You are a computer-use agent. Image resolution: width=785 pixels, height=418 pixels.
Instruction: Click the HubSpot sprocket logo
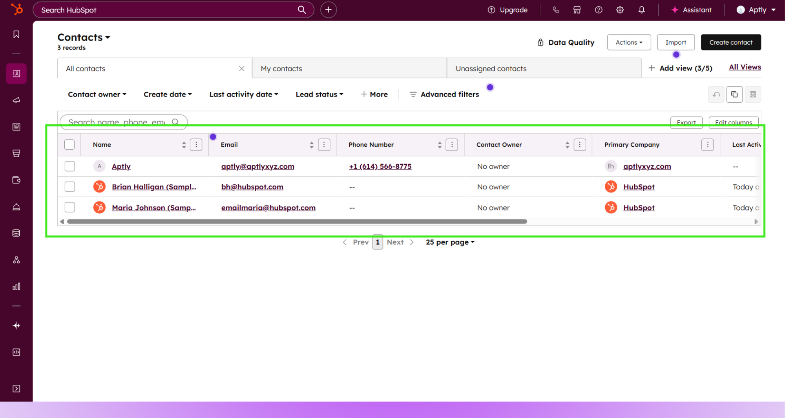pos(16,9)
